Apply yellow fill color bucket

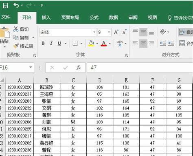91,44
